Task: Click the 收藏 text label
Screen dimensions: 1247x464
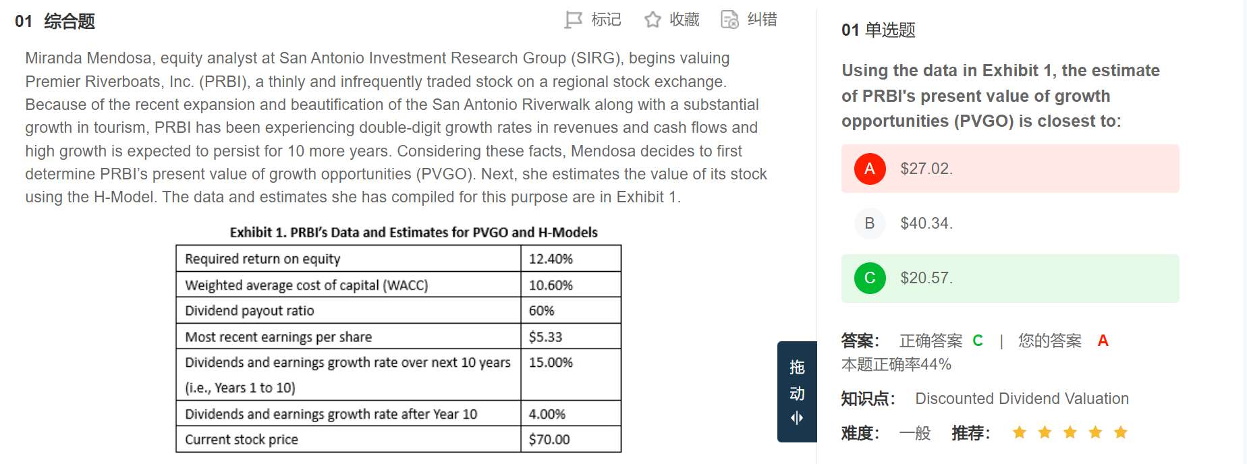Action: click(684, 20)
